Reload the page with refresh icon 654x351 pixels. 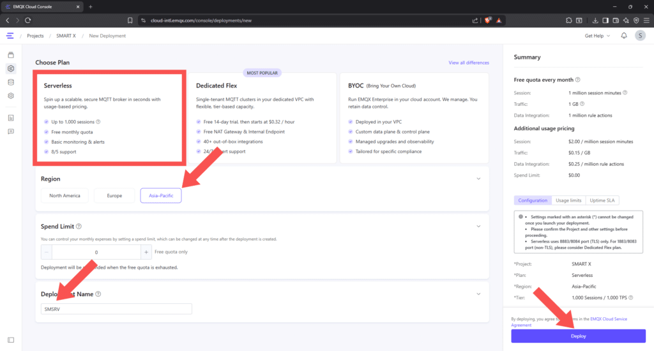[28, 20]
